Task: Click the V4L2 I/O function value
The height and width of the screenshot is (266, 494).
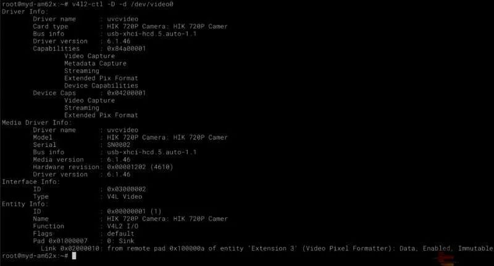Action: [122, 226]
